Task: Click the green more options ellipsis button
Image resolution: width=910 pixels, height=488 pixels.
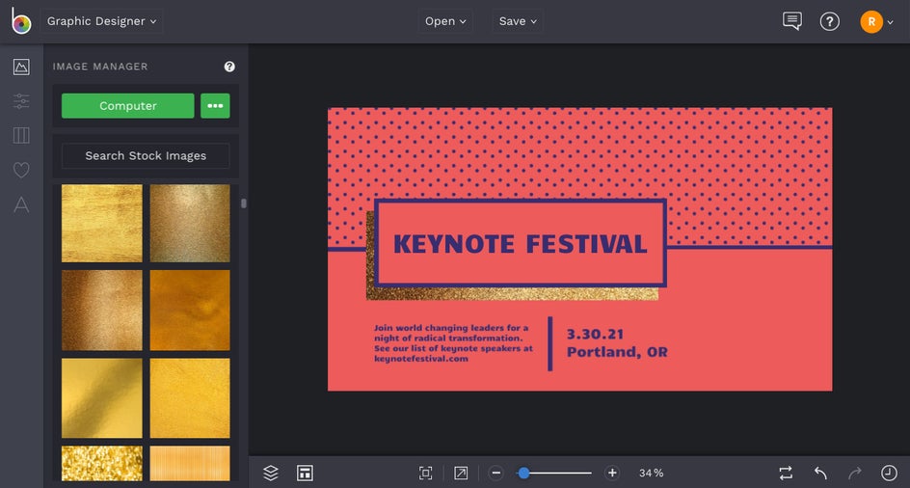Action: [215, 106]
